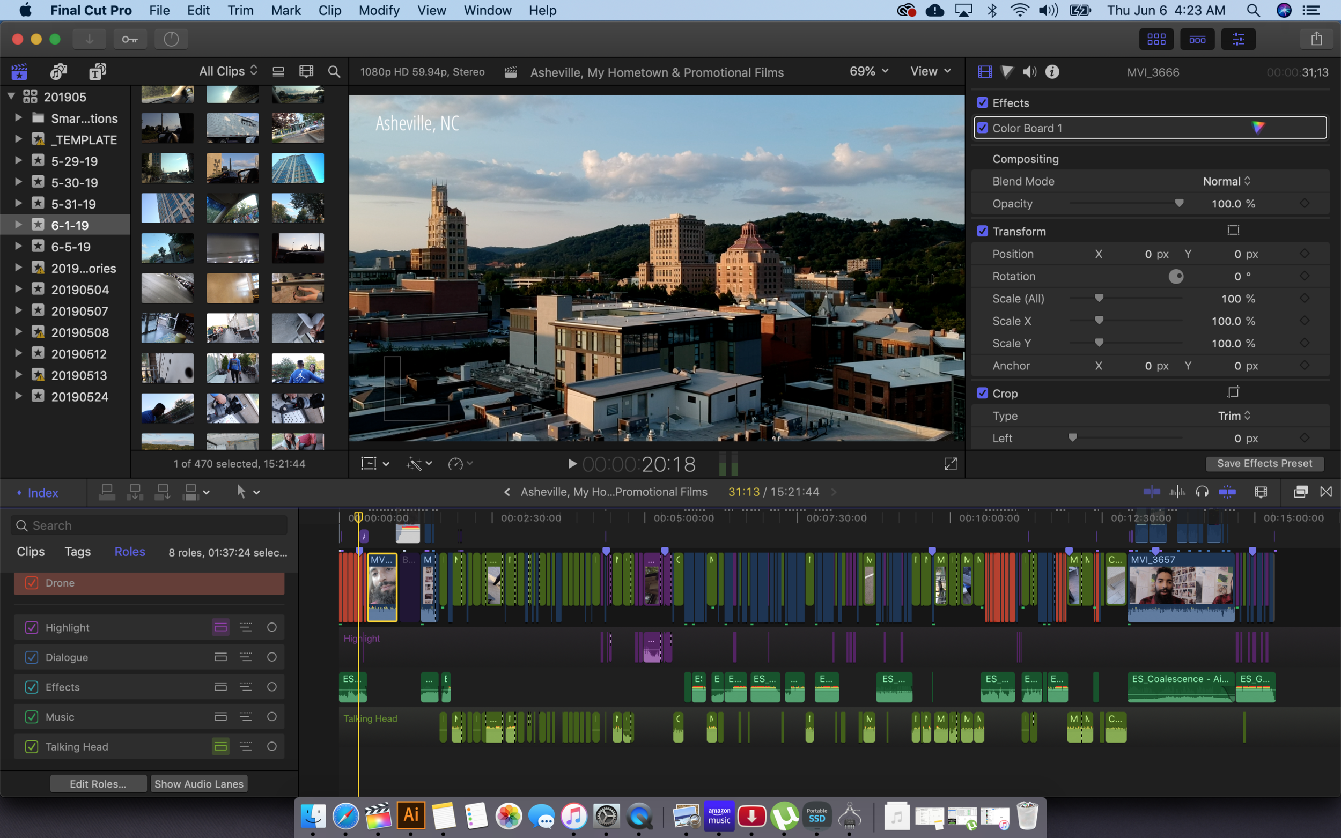Open the Crop Type Trim dropdown
The image size is (1341, 838).
click(1234, 416)
